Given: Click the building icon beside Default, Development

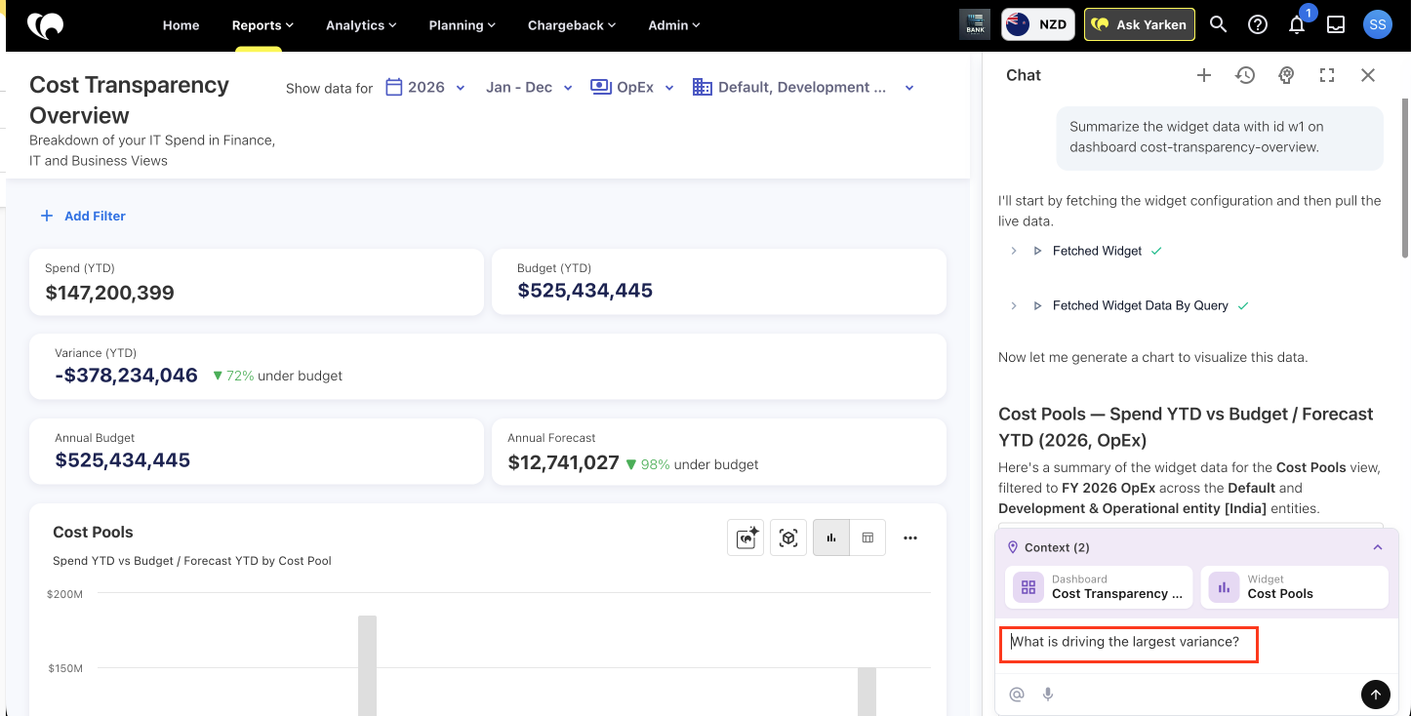Looking at the screenshot, I should [702, 87].
